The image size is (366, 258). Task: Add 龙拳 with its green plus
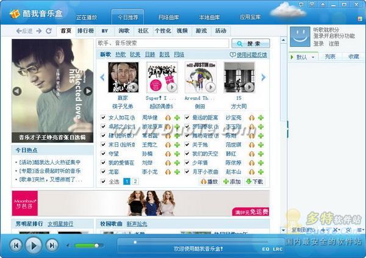click(177, 172)
